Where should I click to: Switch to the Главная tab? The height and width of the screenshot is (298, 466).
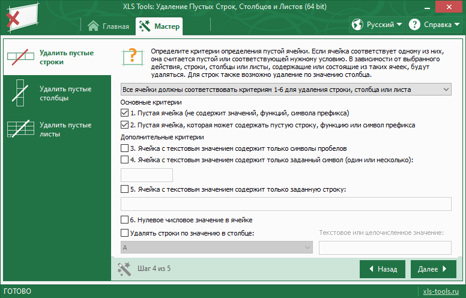109,26
